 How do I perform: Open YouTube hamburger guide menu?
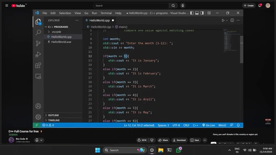6,5
